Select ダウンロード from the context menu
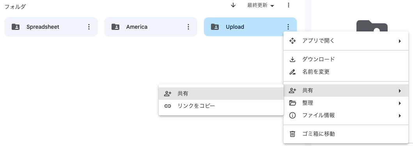The width and height of the screenshot is (413, 146). tap(347, 59)
